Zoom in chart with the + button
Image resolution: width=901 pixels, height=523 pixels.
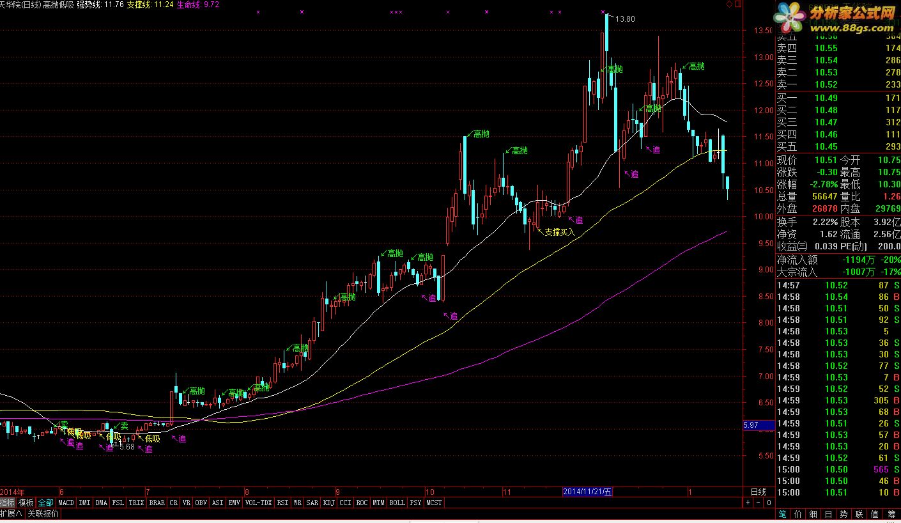748,503
